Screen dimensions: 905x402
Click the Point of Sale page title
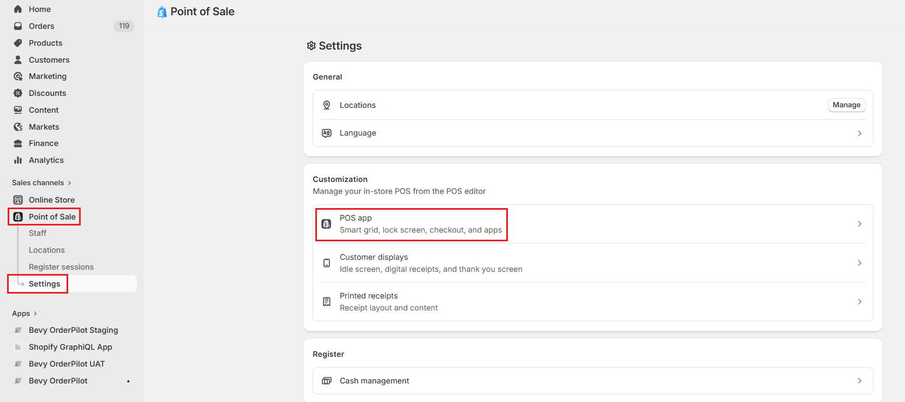(x=202, y=11)
